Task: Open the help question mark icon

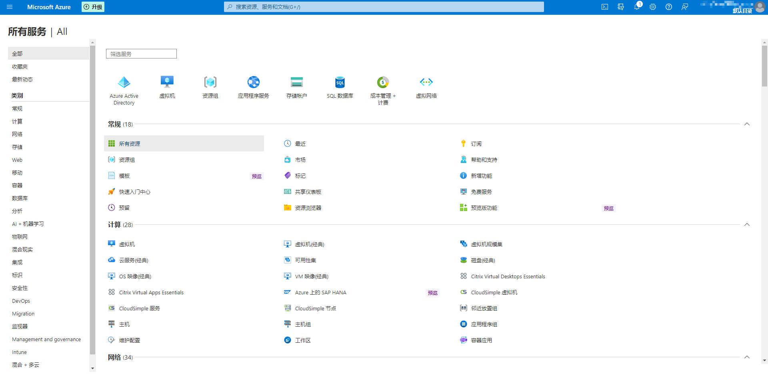Action: pyautogui.click(x=669, y=7)
